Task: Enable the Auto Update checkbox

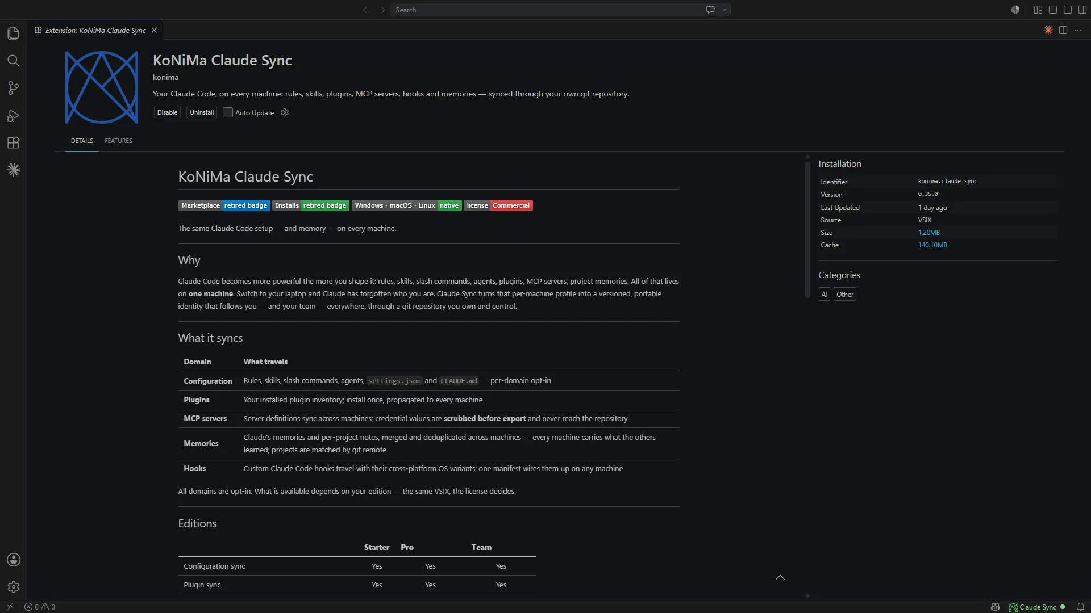Action: tap(228, 112)
